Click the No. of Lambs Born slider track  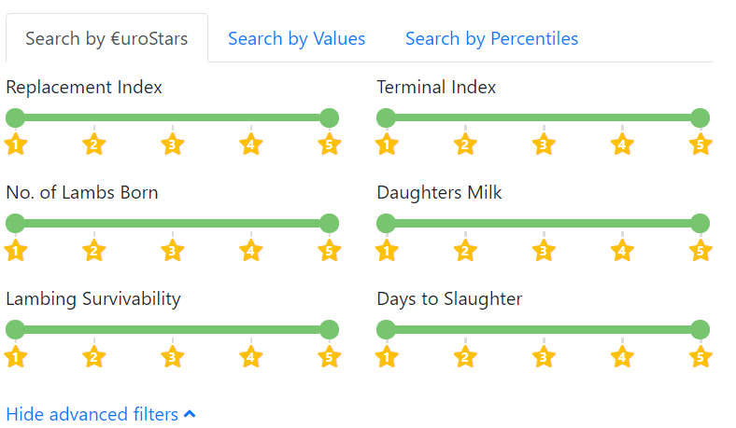pos(172,224)
